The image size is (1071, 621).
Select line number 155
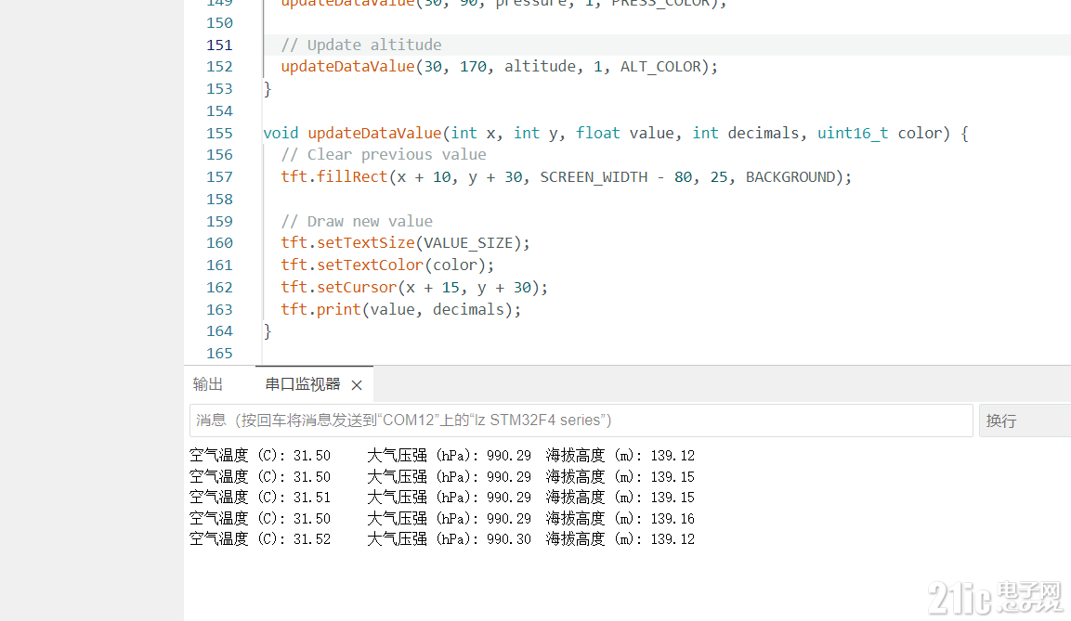(x=219, y=133)
